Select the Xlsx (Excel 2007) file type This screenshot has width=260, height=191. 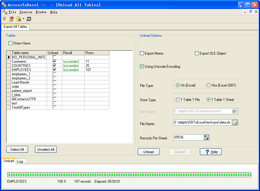[208, 85]
